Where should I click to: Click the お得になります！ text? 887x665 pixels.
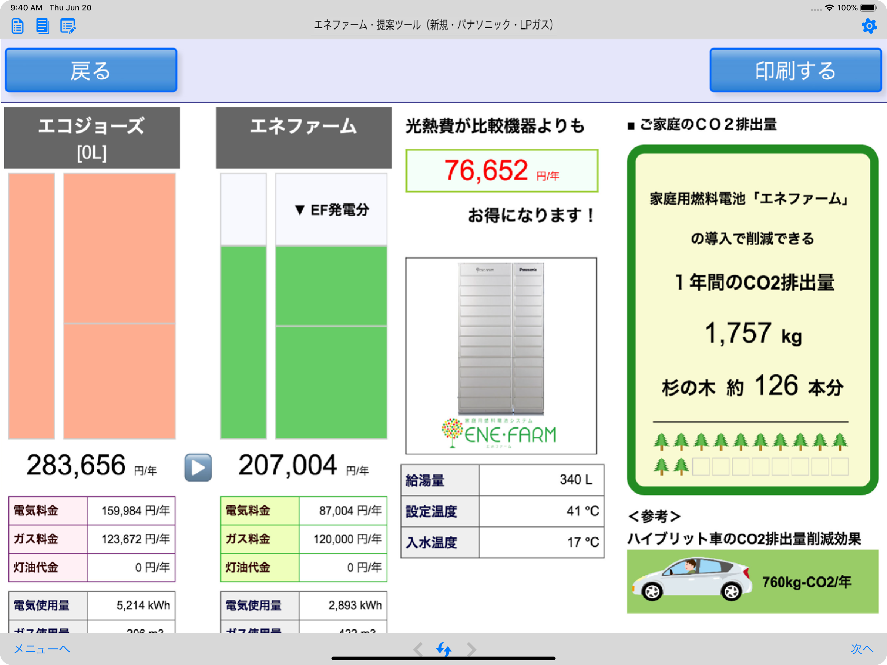pos(532,215)
